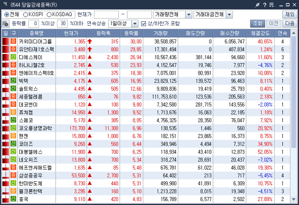This screenshot has height=205, width=299.
Task: Select the KOSDAQ radio button
Action: (49, 15)
